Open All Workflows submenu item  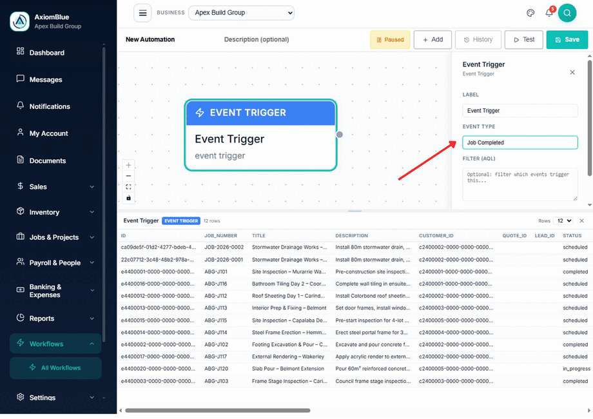click(55, 367)
